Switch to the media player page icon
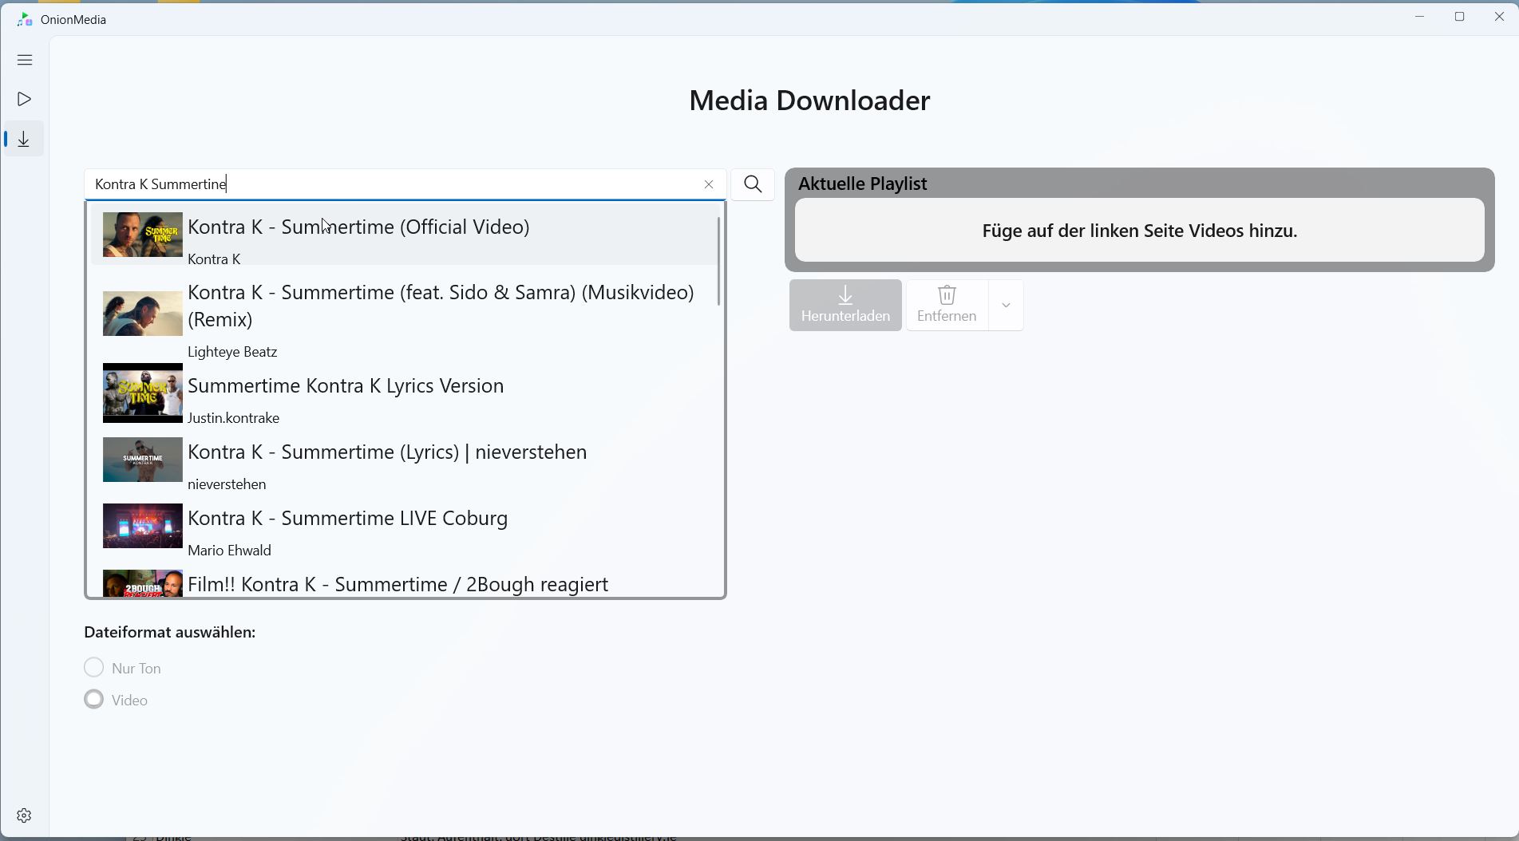Image resolution: width=1519 pixels, height=841 pixels. (x=25, y=99)
